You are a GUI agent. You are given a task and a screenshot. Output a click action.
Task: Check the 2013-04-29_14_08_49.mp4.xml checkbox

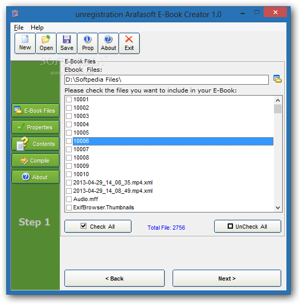pos(69,191)
